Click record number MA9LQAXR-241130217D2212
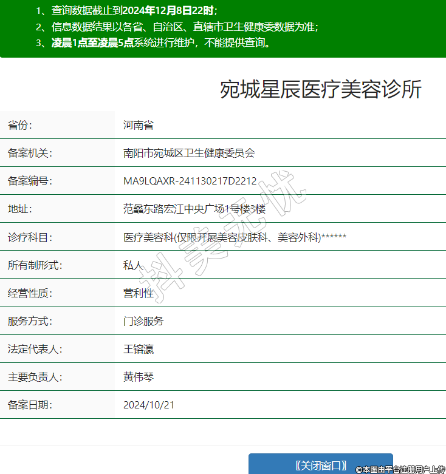Screen dimensions: 446x474 190,181
